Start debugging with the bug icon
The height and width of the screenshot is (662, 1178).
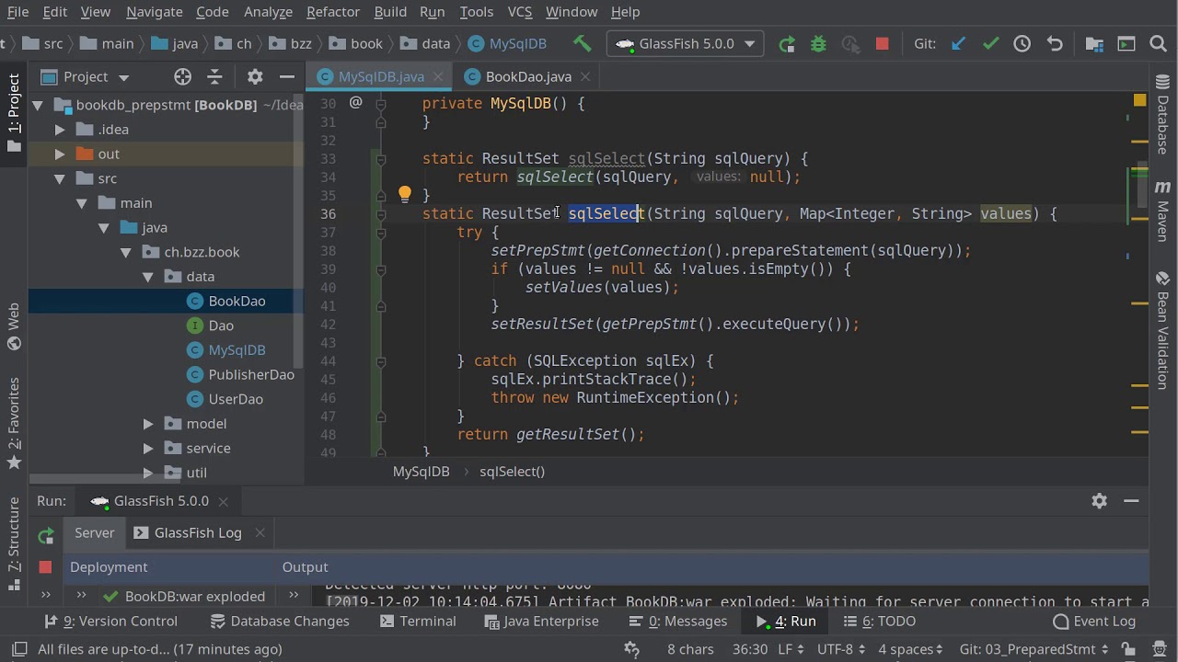[818, 43]
